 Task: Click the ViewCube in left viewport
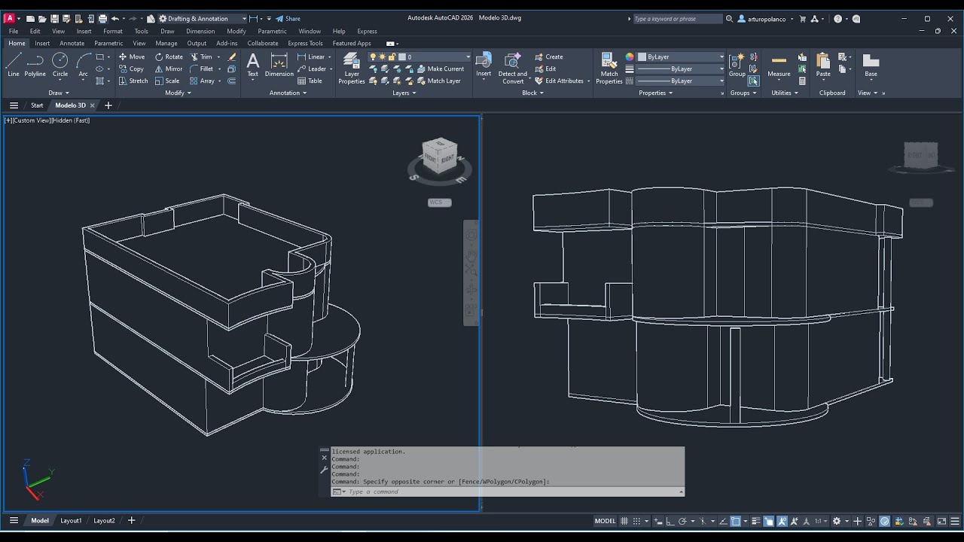[x=439, y=155]
